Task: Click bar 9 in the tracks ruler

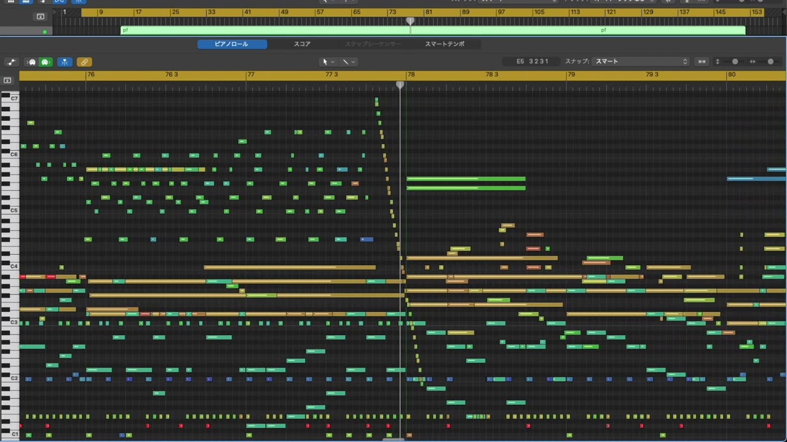Action: click(101, 12)
